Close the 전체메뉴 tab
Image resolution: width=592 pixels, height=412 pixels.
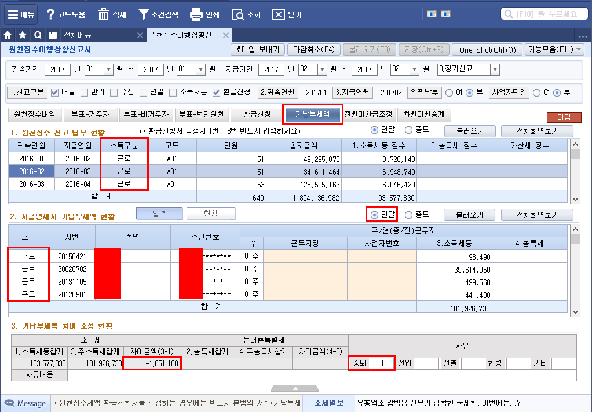(140, 35)
